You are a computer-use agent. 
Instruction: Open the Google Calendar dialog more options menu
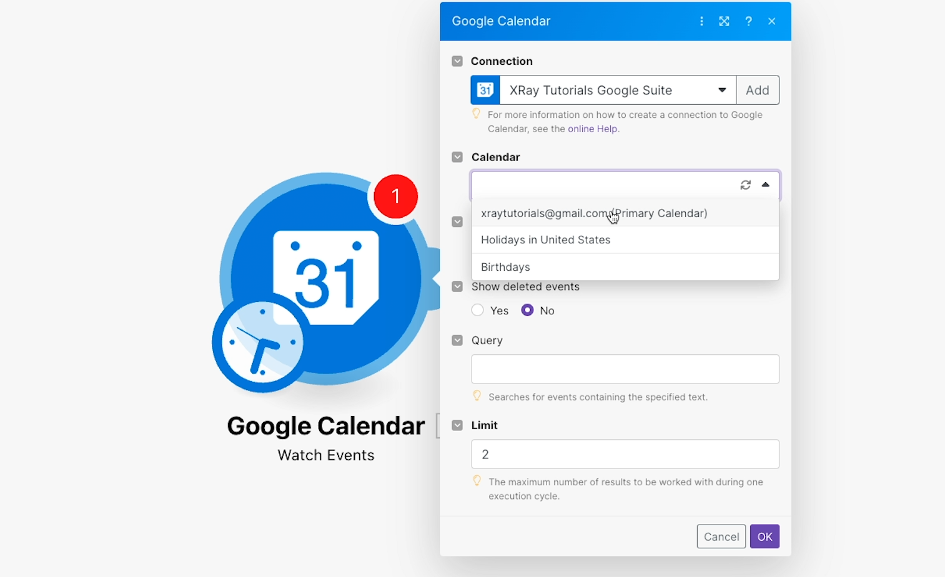pyautogui.click(x=701, y=21)
